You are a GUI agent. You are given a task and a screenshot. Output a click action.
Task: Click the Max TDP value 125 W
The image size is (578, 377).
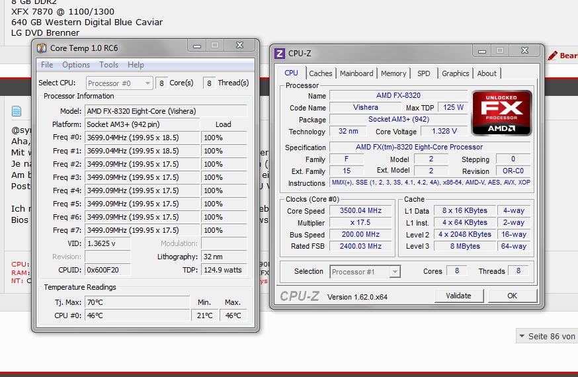[x=453, y=107]
